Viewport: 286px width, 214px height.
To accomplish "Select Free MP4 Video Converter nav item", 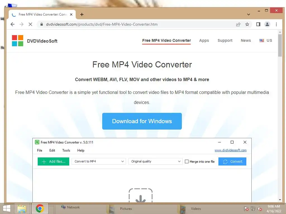I will click(166, 40).
